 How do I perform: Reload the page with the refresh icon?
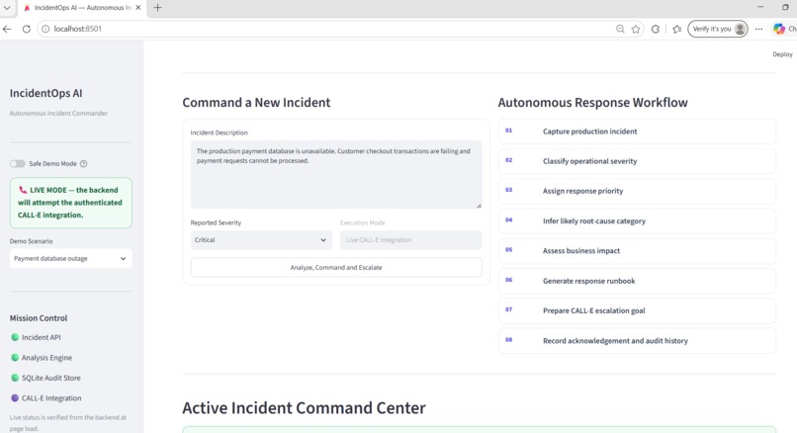[27, 29]
